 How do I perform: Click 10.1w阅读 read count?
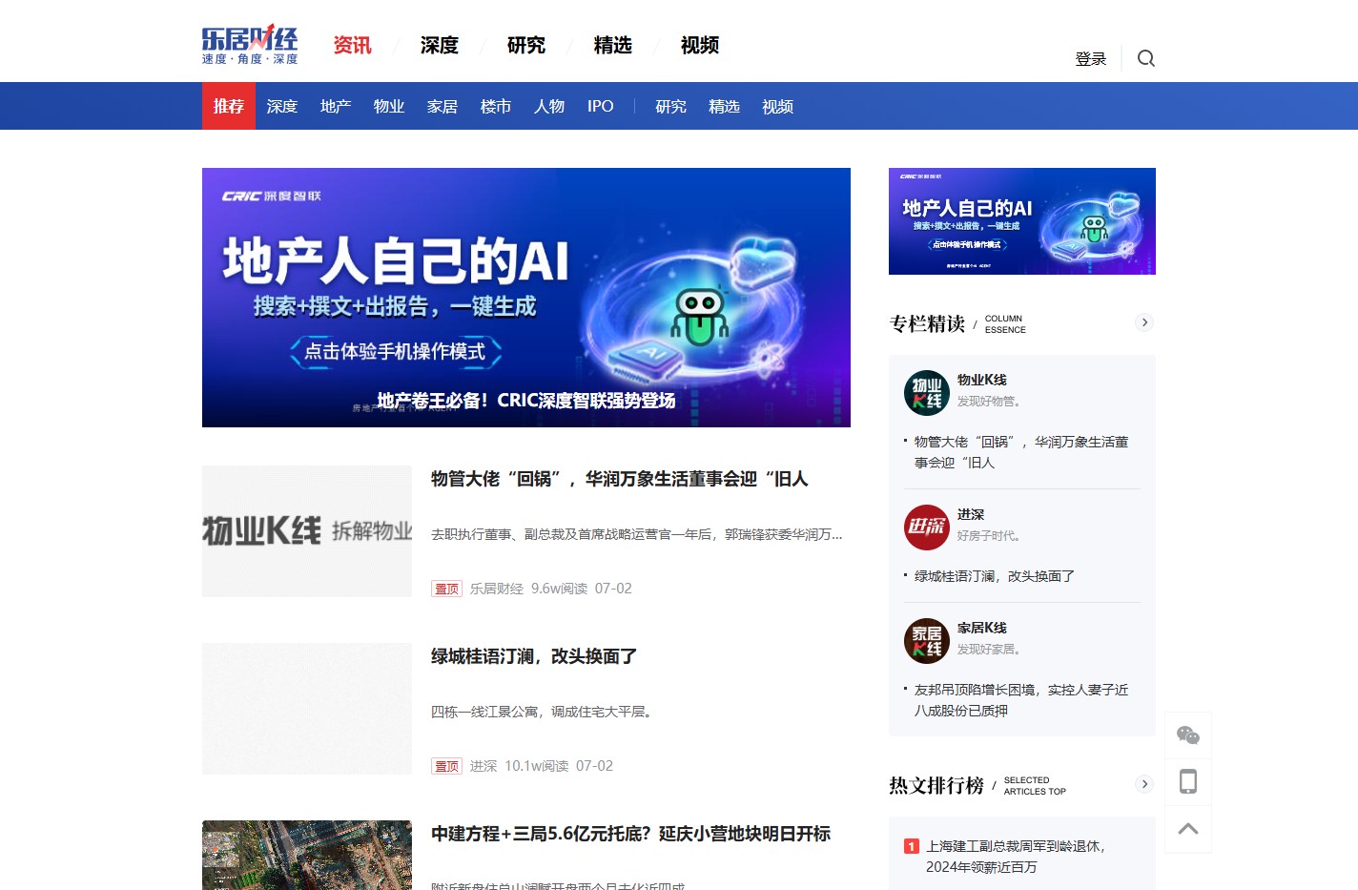537,766
